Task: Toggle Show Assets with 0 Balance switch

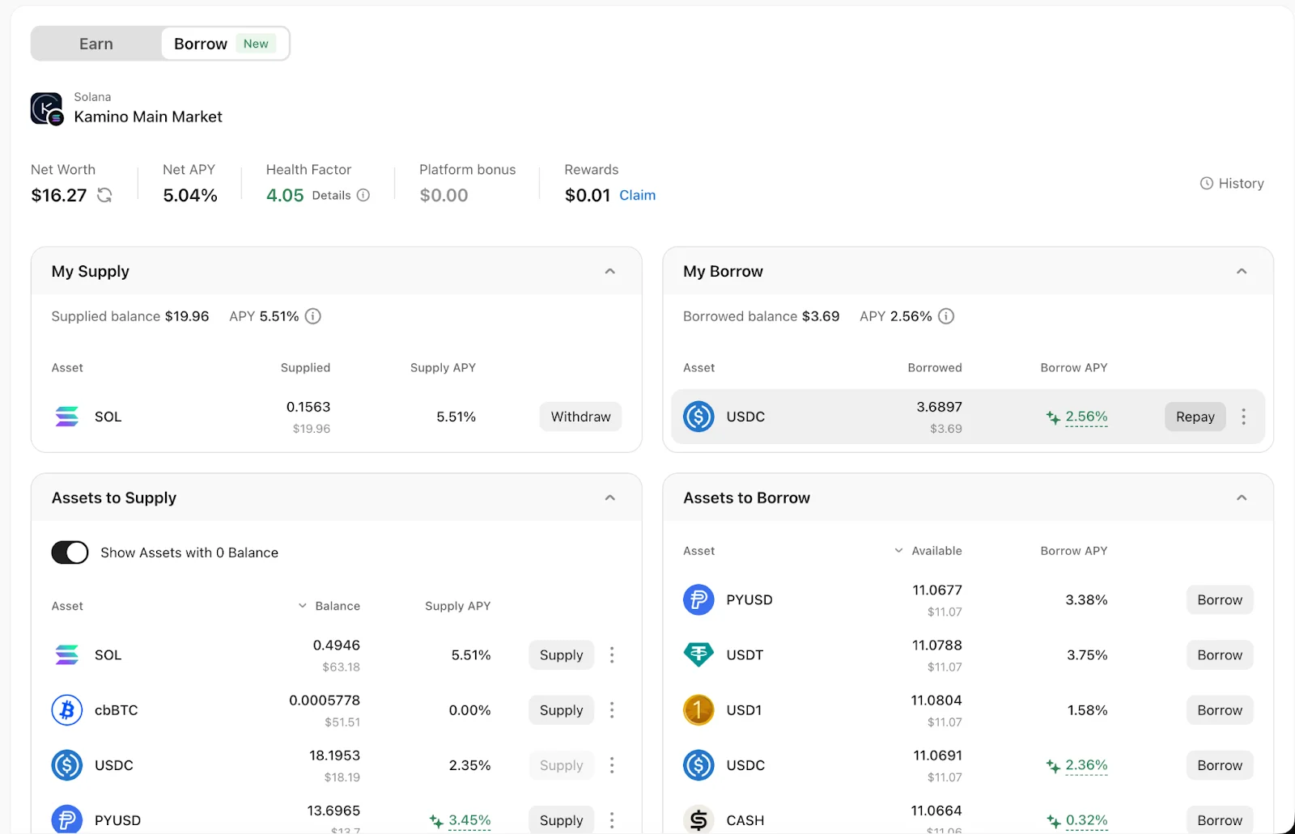Action: click(x=70, y=552)
